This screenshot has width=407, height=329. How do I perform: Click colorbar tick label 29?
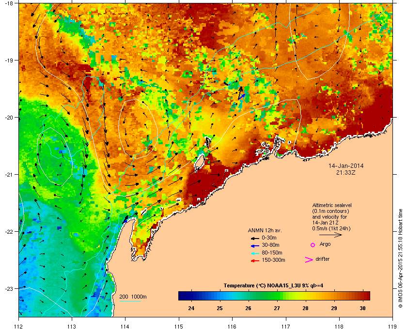334,308
